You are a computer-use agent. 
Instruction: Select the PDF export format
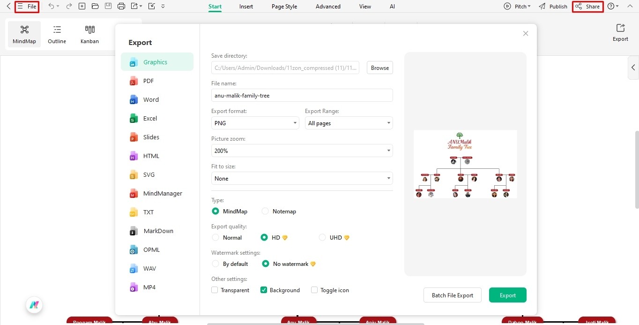[x=148, y=81]
